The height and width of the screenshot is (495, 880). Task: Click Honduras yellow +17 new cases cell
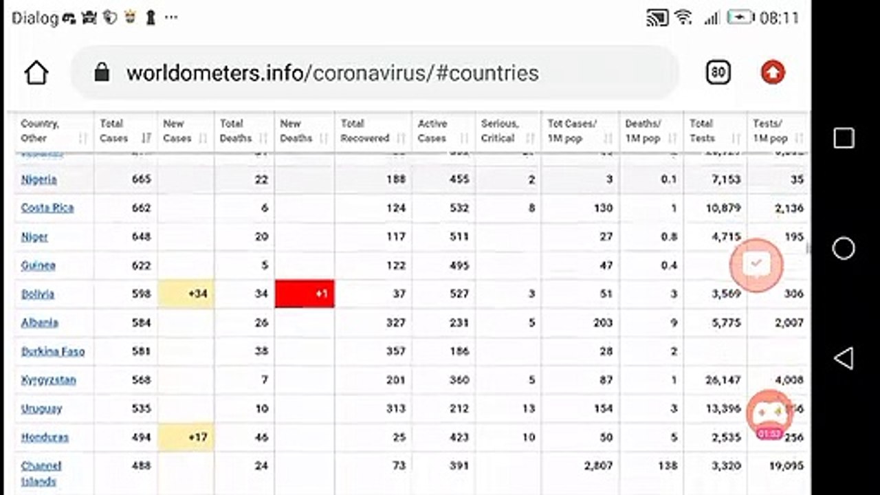[x=186, y=437]
